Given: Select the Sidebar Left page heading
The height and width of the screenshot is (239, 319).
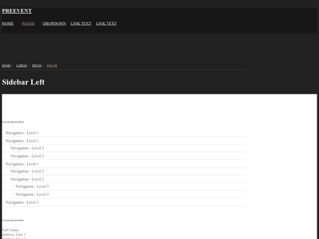Looking at the screenshot, I should (x=23, y=82).
